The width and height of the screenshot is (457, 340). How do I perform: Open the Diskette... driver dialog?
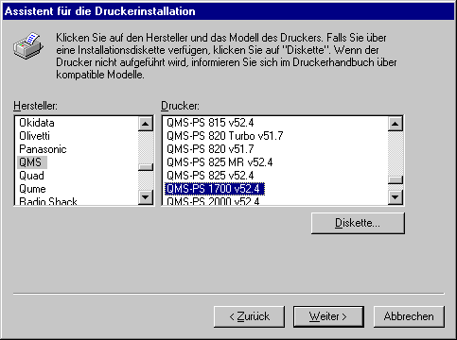coord(358,223)
